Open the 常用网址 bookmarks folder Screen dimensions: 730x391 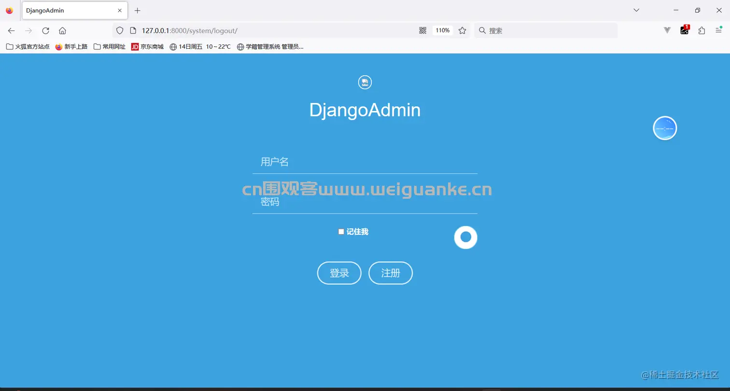pyautogui.click(x=110, y=47)
